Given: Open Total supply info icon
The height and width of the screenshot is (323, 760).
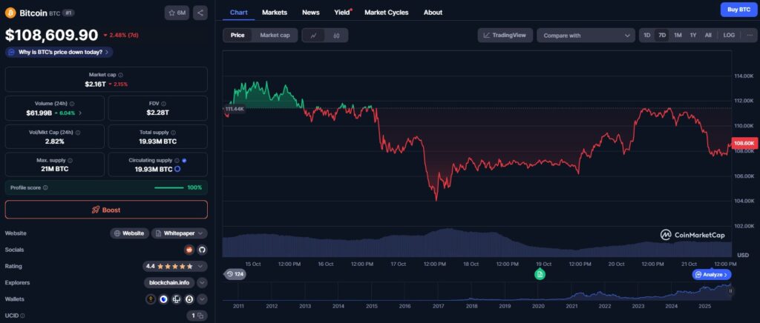Looking at the screenshot, I should pos(173,132).
